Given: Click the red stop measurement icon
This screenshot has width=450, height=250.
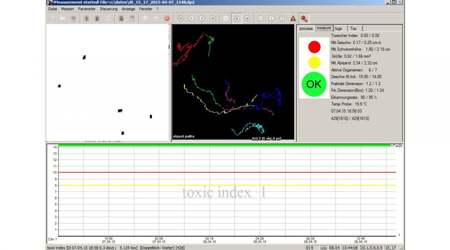Looking at the screenshot, I should (x=166, y=18).
